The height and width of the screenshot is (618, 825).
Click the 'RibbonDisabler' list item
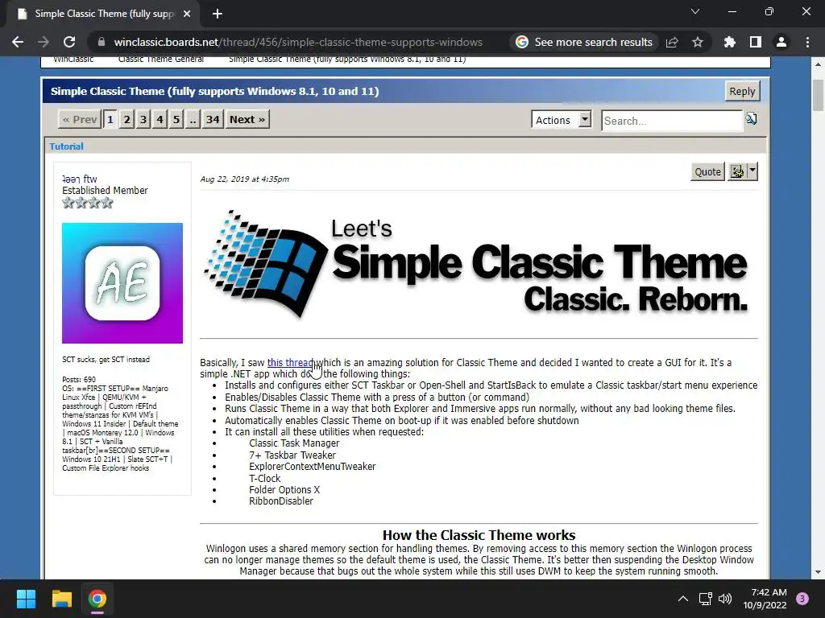[x=281, y=501]
